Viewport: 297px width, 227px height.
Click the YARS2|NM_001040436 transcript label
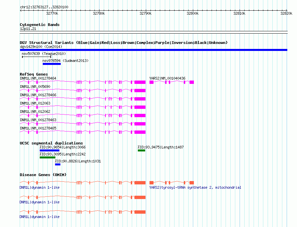[x=167, y=78]
